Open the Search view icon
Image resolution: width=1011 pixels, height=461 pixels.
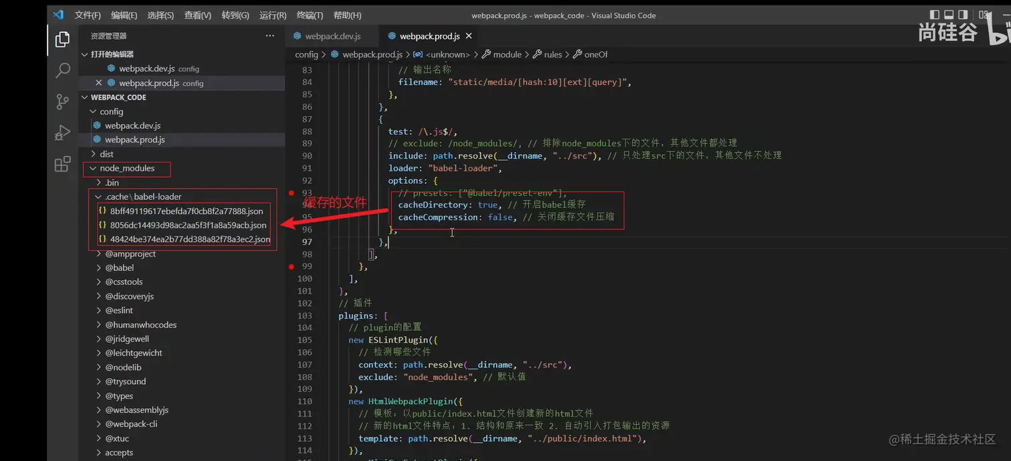(x=62, y=70)
